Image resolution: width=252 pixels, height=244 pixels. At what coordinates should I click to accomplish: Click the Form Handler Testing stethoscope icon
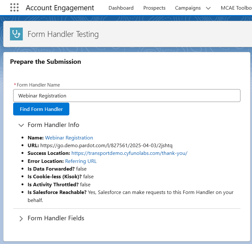point(16,34)
